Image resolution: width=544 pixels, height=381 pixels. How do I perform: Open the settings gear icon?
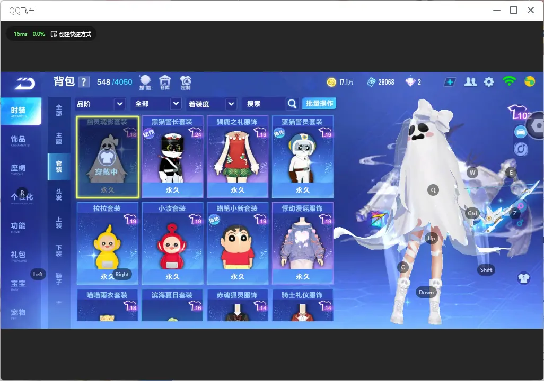coord(489,82)
